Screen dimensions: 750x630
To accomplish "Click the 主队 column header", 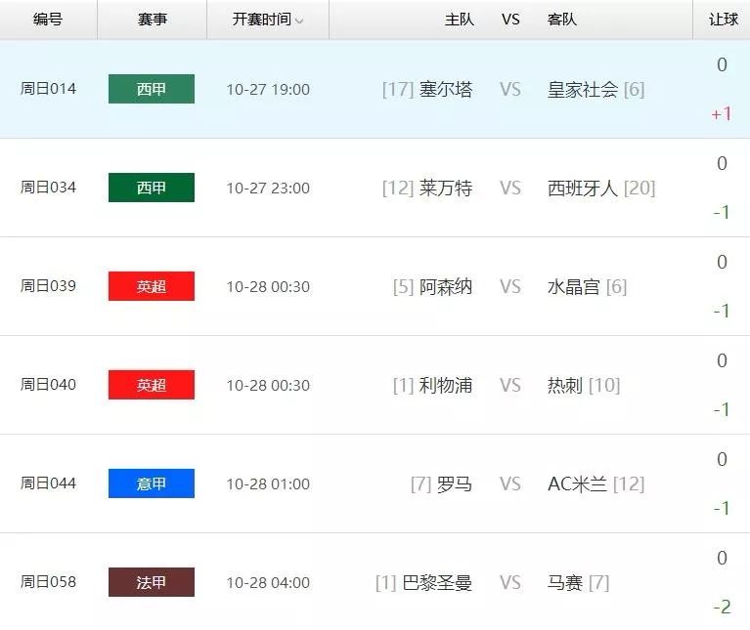I will point(460,20).
